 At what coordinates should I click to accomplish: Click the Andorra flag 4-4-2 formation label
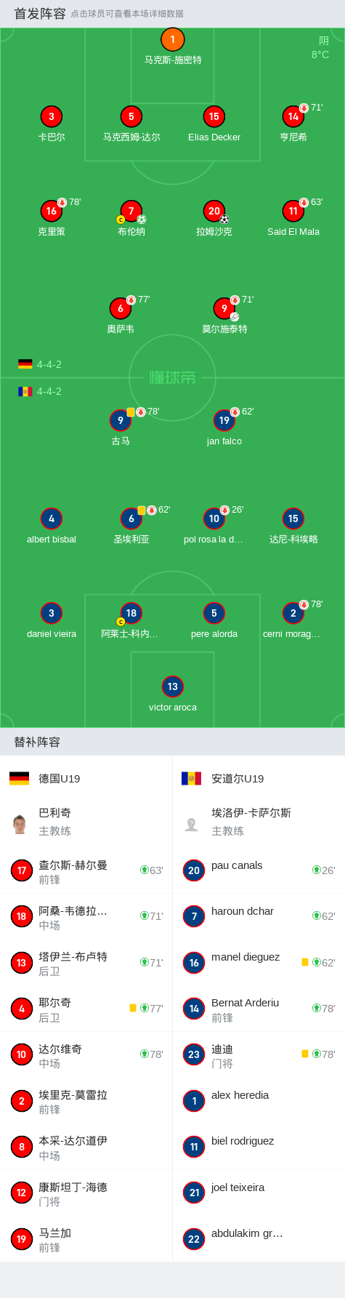(x=40, y=391)
